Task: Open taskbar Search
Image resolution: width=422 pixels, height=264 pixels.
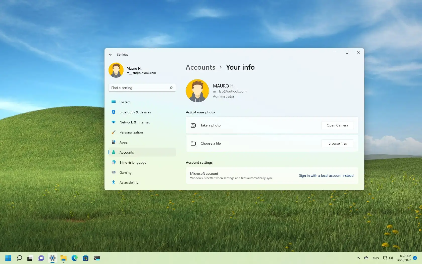Action: 19,258
